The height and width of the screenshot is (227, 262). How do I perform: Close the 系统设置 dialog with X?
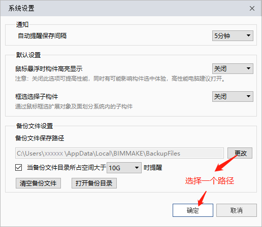coord(252,9)
